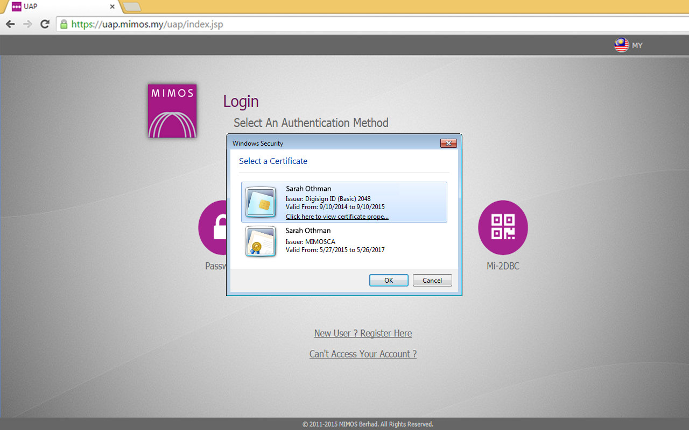Cancel the certificate selection dialog
689x430 pixels.
coord(432,281)
